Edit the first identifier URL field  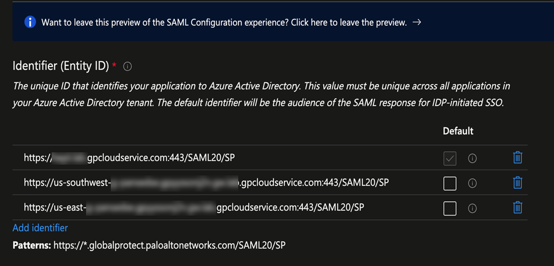(161, 158)
